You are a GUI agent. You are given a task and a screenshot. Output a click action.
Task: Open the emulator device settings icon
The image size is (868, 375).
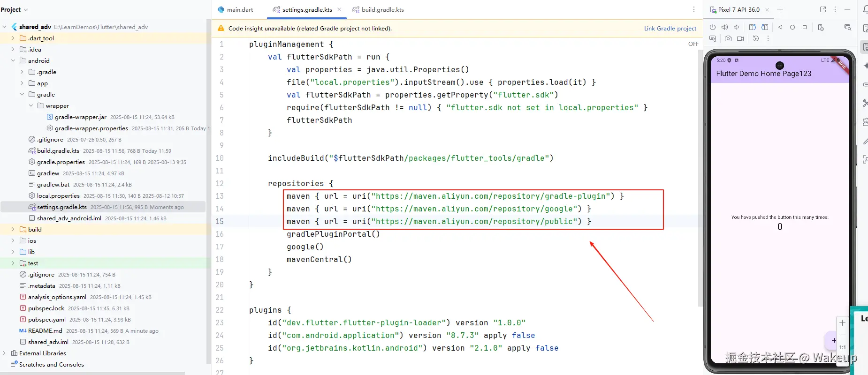click(821, 27)
